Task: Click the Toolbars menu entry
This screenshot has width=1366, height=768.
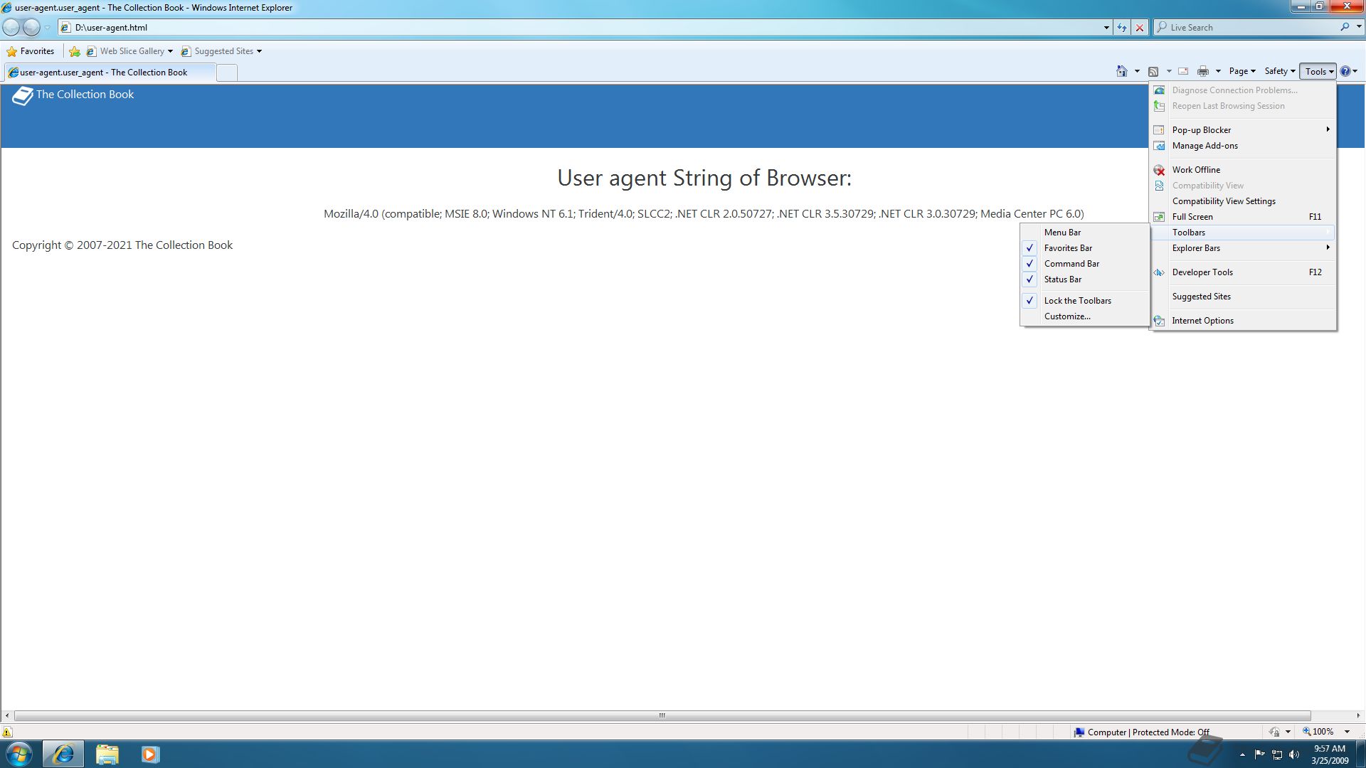Action: click(1243, 233)
